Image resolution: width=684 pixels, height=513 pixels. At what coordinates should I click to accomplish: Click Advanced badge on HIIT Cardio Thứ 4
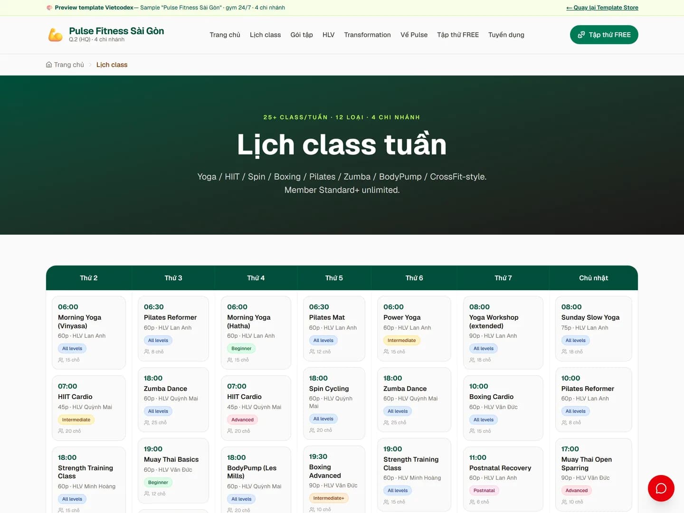click(242, 420)
